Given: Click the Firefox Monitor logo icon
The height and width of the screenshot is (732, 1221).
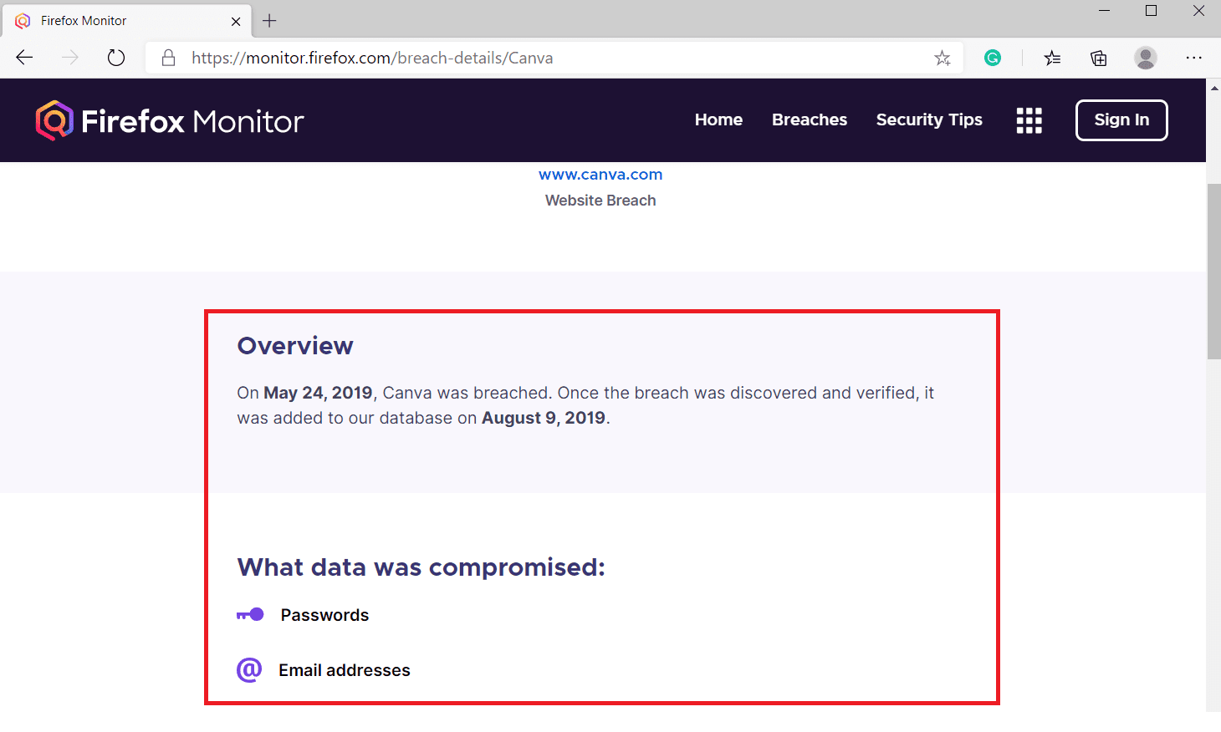Looking at the screenshot, I should point(54,120).
